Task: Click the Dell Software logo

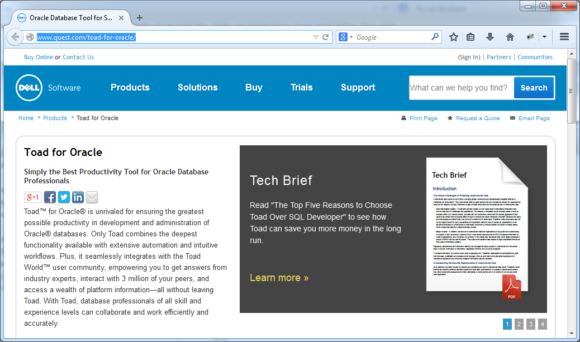Action: [48, 88]
